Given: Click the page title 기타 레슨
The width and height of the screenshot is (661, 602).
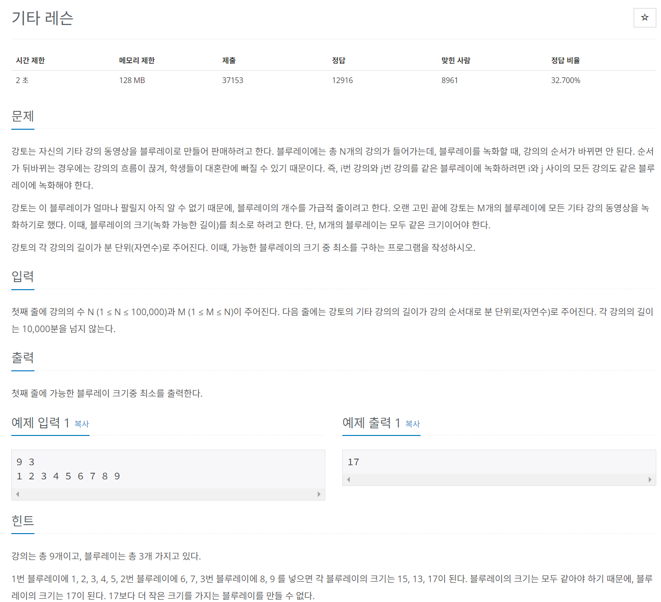Looking at the screenshot, I should pyautogui.click(x=42, y=18).
